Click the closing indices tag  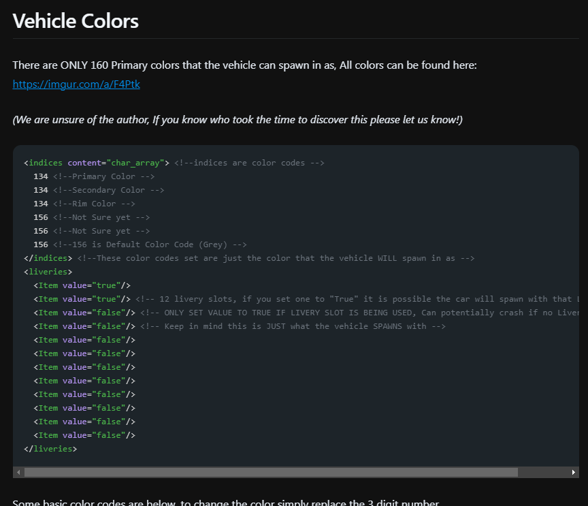(48, 258)
